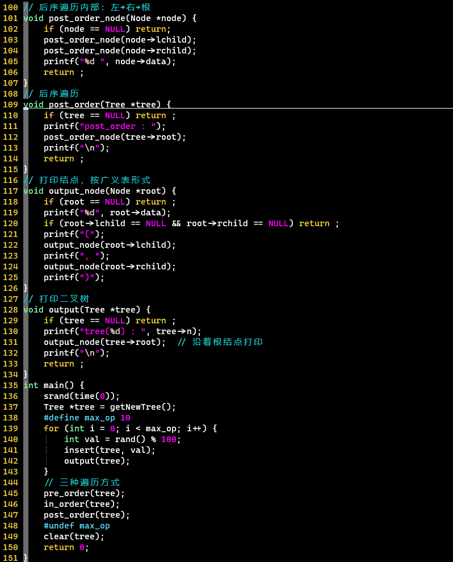
Task: Click the post_order_node function definition on line 101
Action: [110, 18]
